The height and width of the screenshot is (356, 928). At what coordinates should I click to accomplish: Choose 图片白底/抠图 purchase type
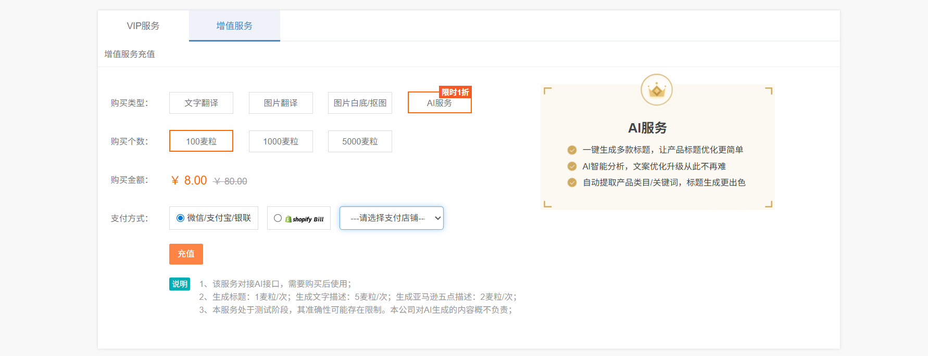pos(360,103)
